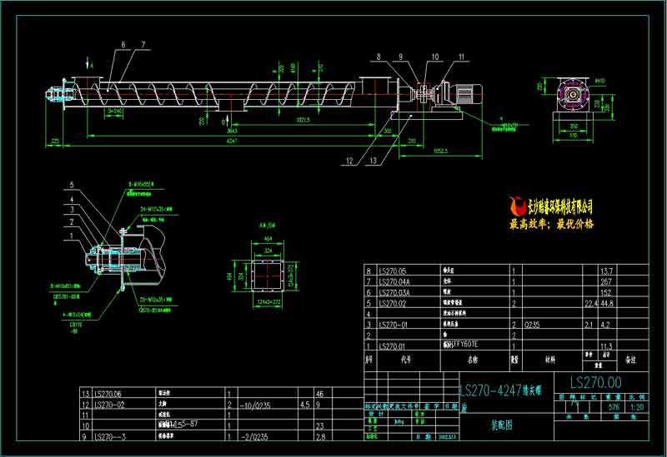Screen dimensions: 667x457
Task: Click the part balloon number 11
Action: [x=459, y=56]
